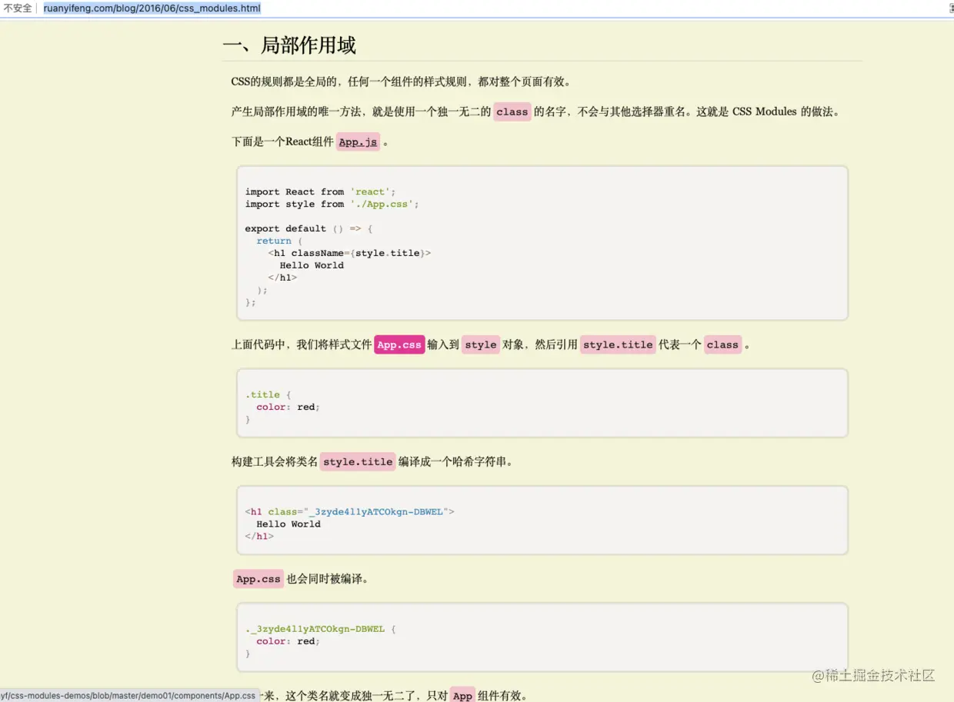The height and width of the screenshot is (702, 954).
Task: Click inline code class after 代表一个
Action: coord(722,345)
